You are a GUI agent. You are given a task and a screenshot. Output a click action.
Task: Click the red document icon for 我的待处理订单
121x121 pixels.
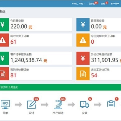[4, 74]
